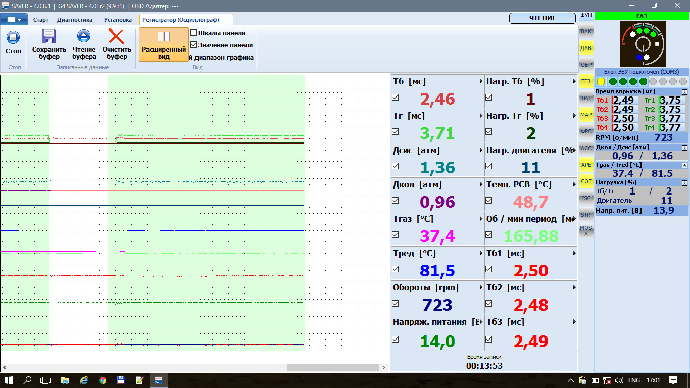Switch to the Диагностика tab

[x=75, y=20]
